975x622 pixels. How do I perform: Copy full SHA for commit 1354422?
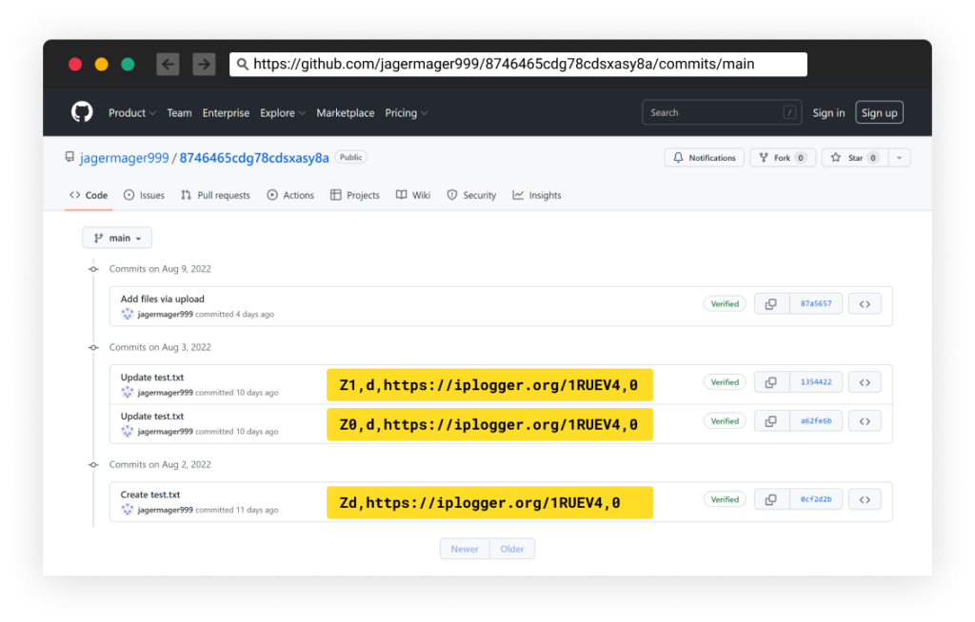tap(771, 382)
